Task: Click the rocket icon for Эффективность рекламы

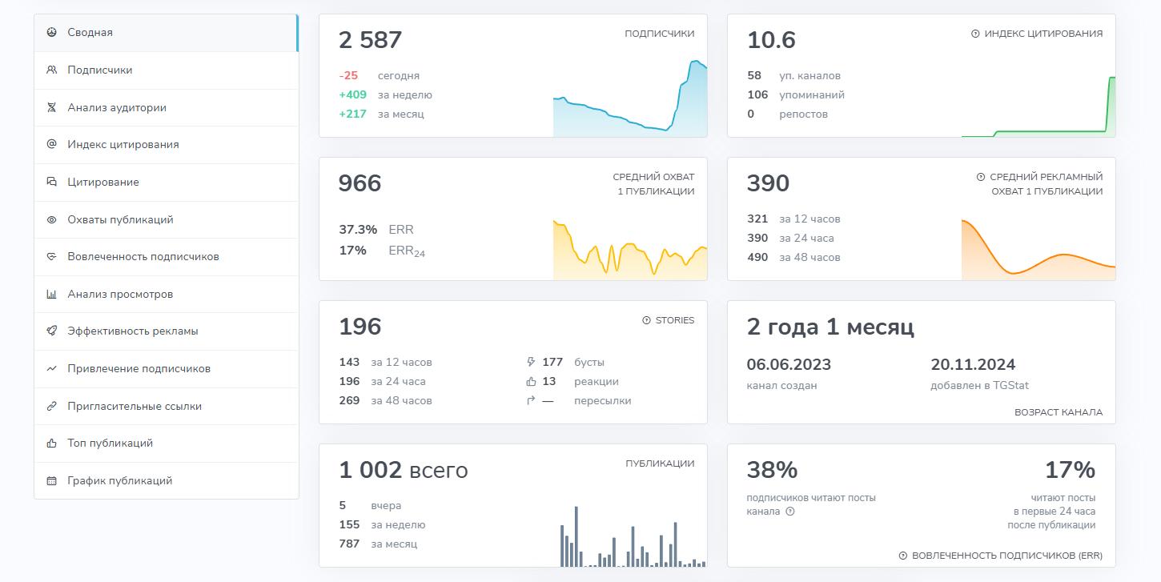Action: tap(51, 331)
